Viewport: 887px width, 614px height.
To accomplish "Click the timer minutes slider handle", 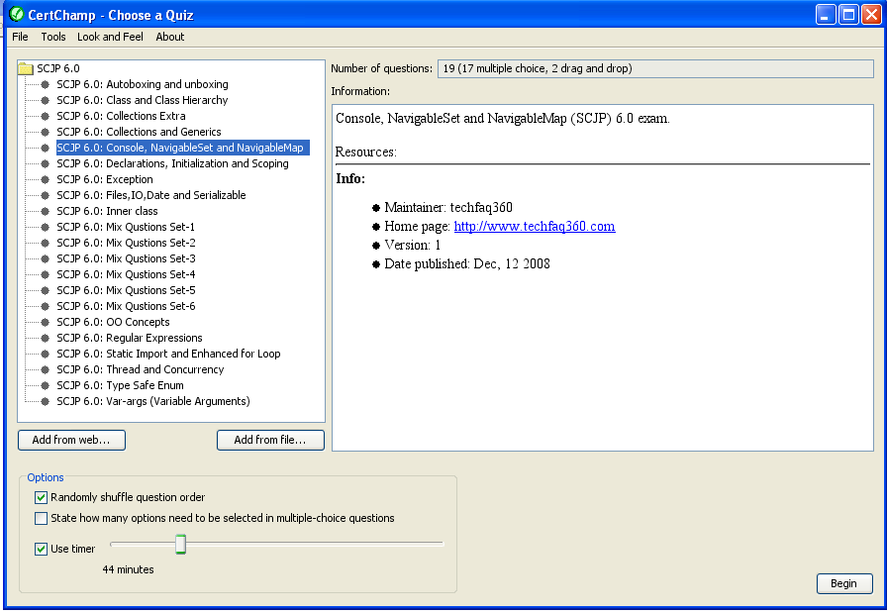I will [180, 544].
